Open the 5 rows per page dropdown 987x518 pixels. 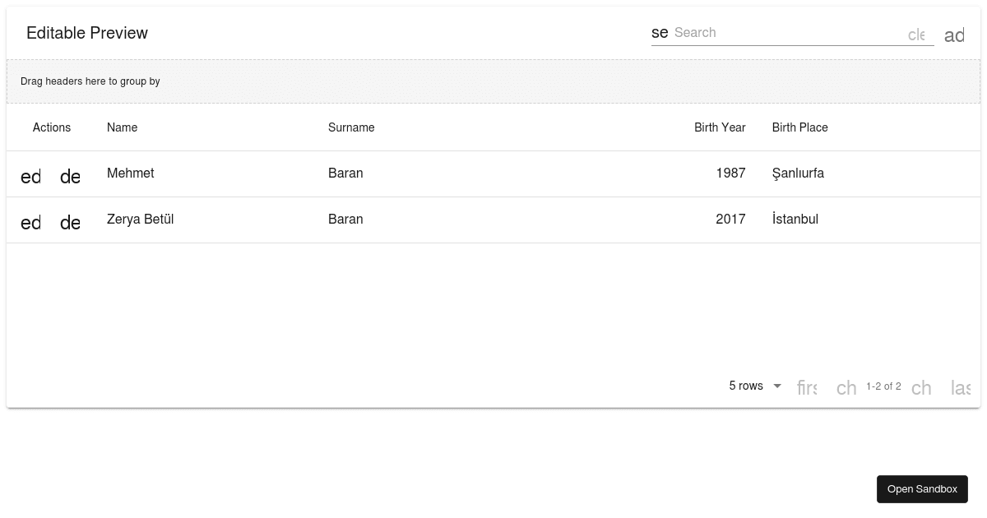755,386
